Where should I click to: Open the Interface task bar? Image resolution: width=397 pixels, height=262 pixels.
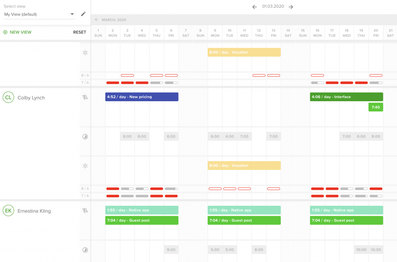pos(347,97)
